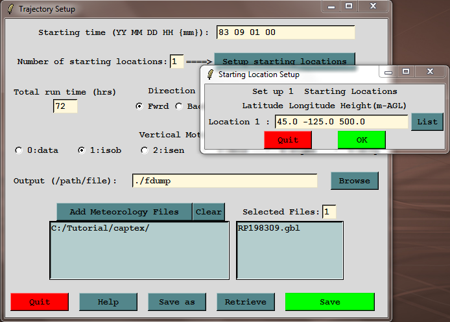Screen dimensions: 450x322
Task: Click the Location 1 coordinates field
Action: pyautogui.click(x=341, y=122)
